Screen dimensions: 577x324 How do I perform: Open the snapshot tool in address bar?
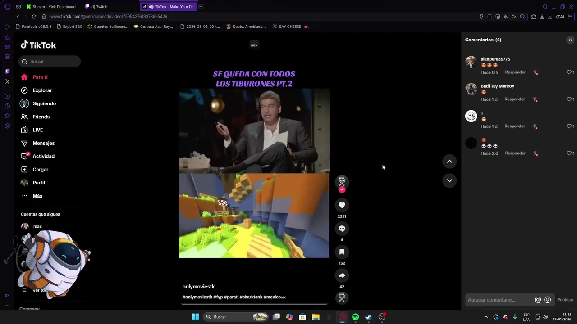coord(490,17)
